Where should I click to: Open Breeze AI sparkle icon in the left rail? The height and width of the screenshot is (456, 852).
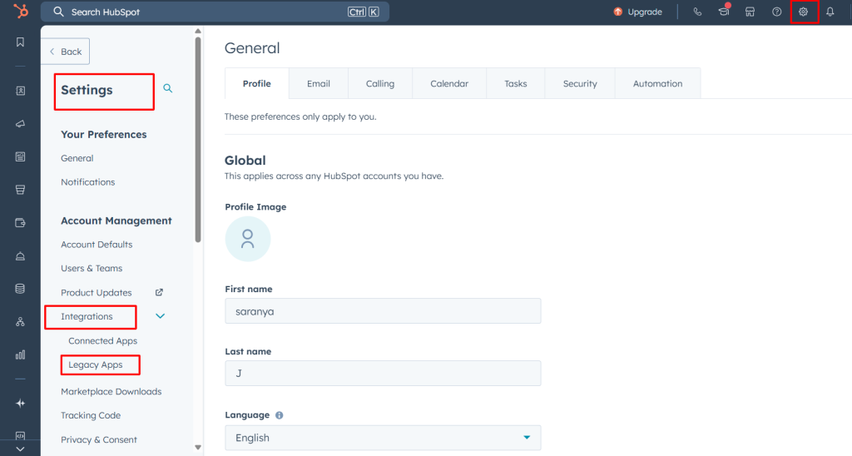point(20,404)
